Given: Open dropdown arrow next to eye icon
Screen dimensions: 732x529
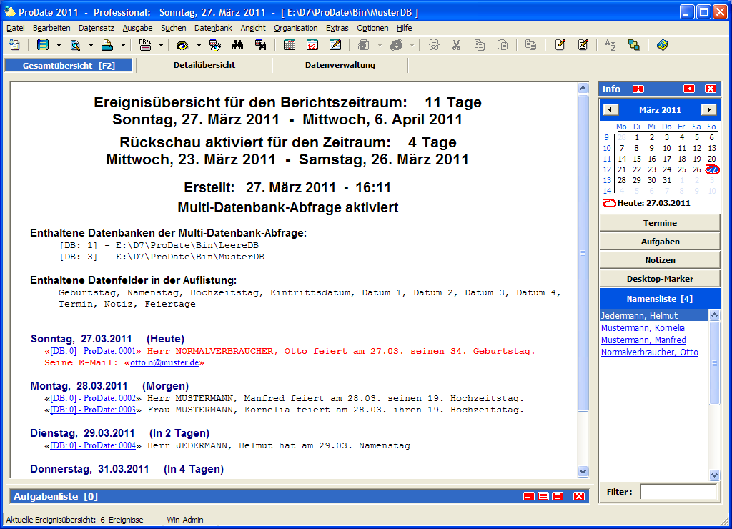Looking at the screenshot, I should click(197, 45).
